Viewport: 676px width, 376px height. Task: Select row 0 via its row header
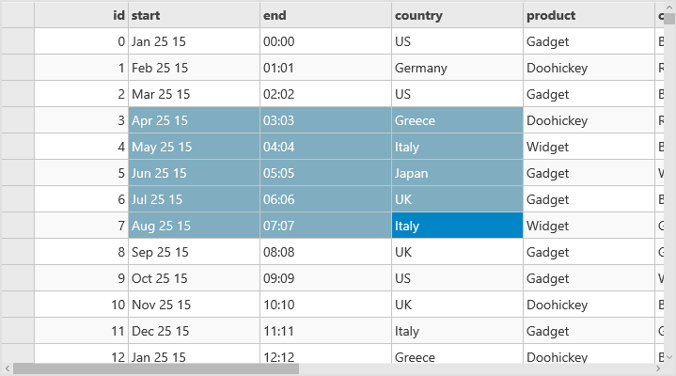click(17, 41)
